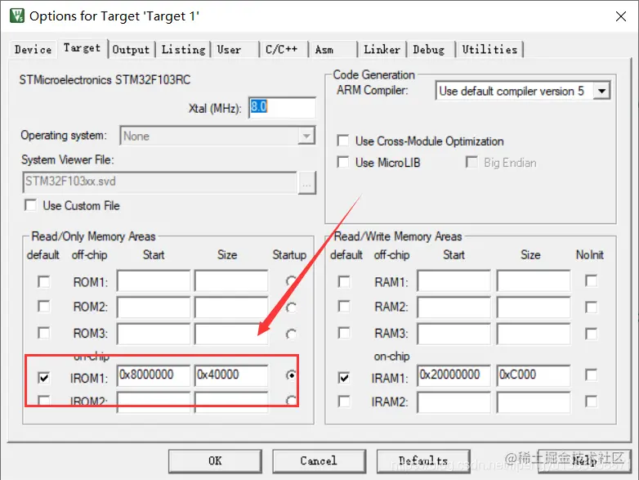The width and height of the screenshot is (639, 480).
Task: Click the RAM1 Start field
Action: 454,280
